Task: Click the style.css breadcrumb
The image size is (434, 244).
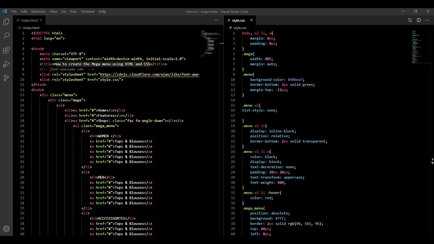Action: tap(240, 28)
